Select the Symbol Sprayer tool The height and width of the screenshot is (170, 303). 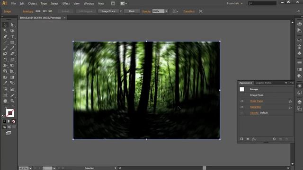point(5,89)
